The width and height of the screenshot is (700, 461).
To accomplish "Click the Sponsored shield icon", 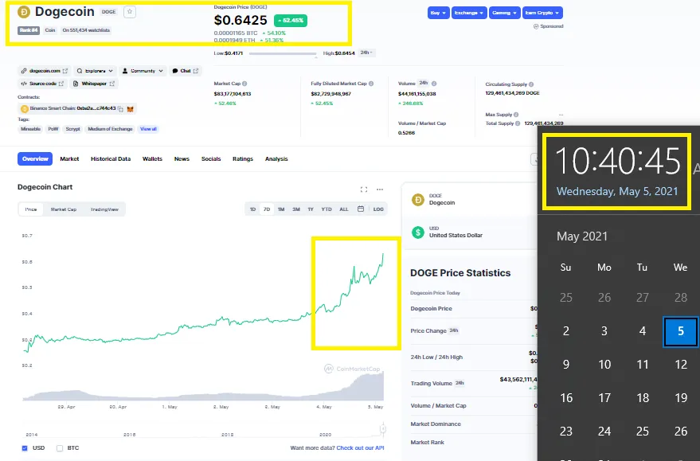I will pos(536,26).
